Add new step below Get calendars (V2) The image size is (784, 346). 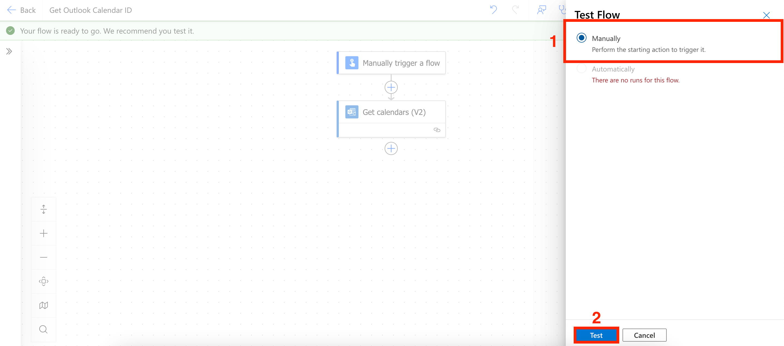click(391, 148)
